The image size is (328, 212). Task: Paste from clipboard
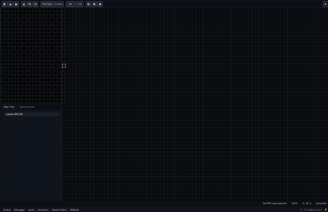35,4
